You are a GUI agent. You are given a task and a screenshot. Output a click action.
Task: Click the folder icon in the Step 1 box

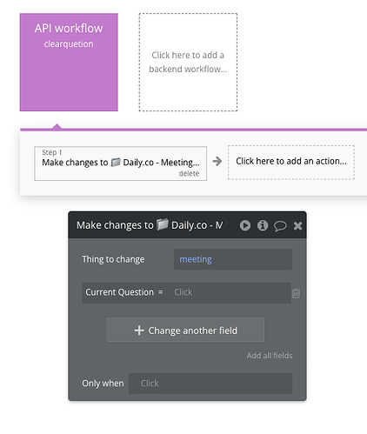(116, 162)
